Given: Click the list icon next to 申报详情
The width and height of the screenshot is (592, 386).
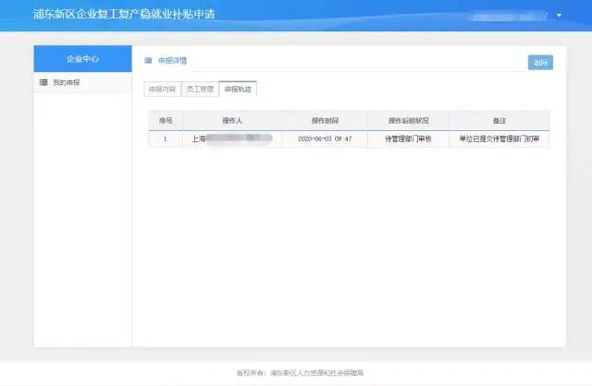Looking at the screenshot, I should pos(148,60).
